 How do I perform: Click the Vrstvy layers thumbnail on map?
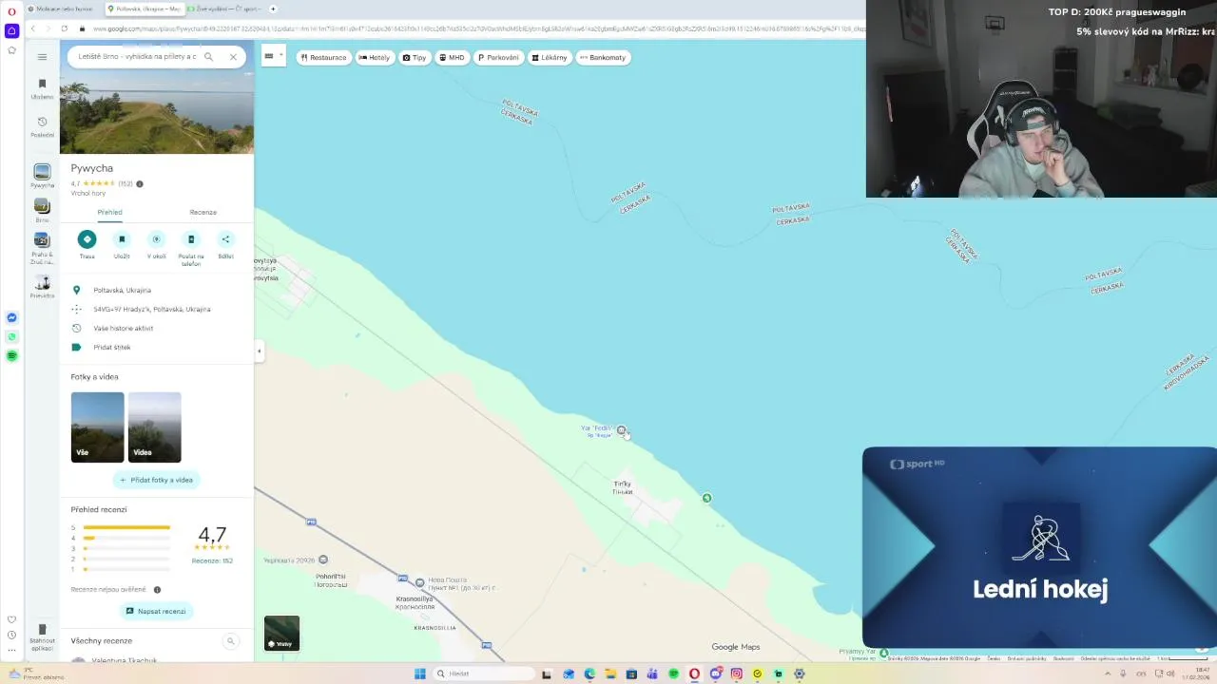click(x=281, y=633)
